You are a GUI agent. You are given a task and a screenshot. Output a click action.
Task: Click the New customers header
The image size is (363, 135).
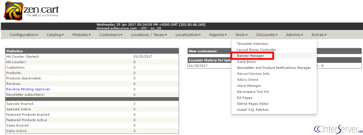point(203,51)
